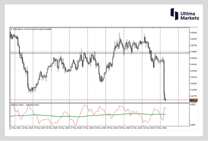208x141 pixels.
Task: Click the 0.63045 price axis label
Action: (194, 33)
